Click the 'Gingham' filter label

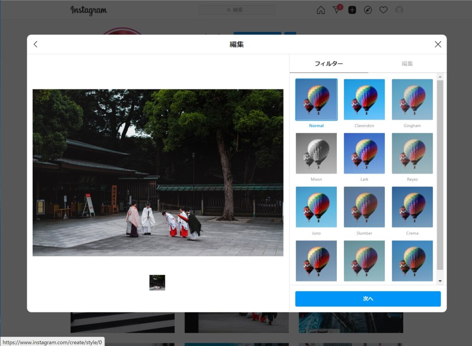(x=413, y=126)
